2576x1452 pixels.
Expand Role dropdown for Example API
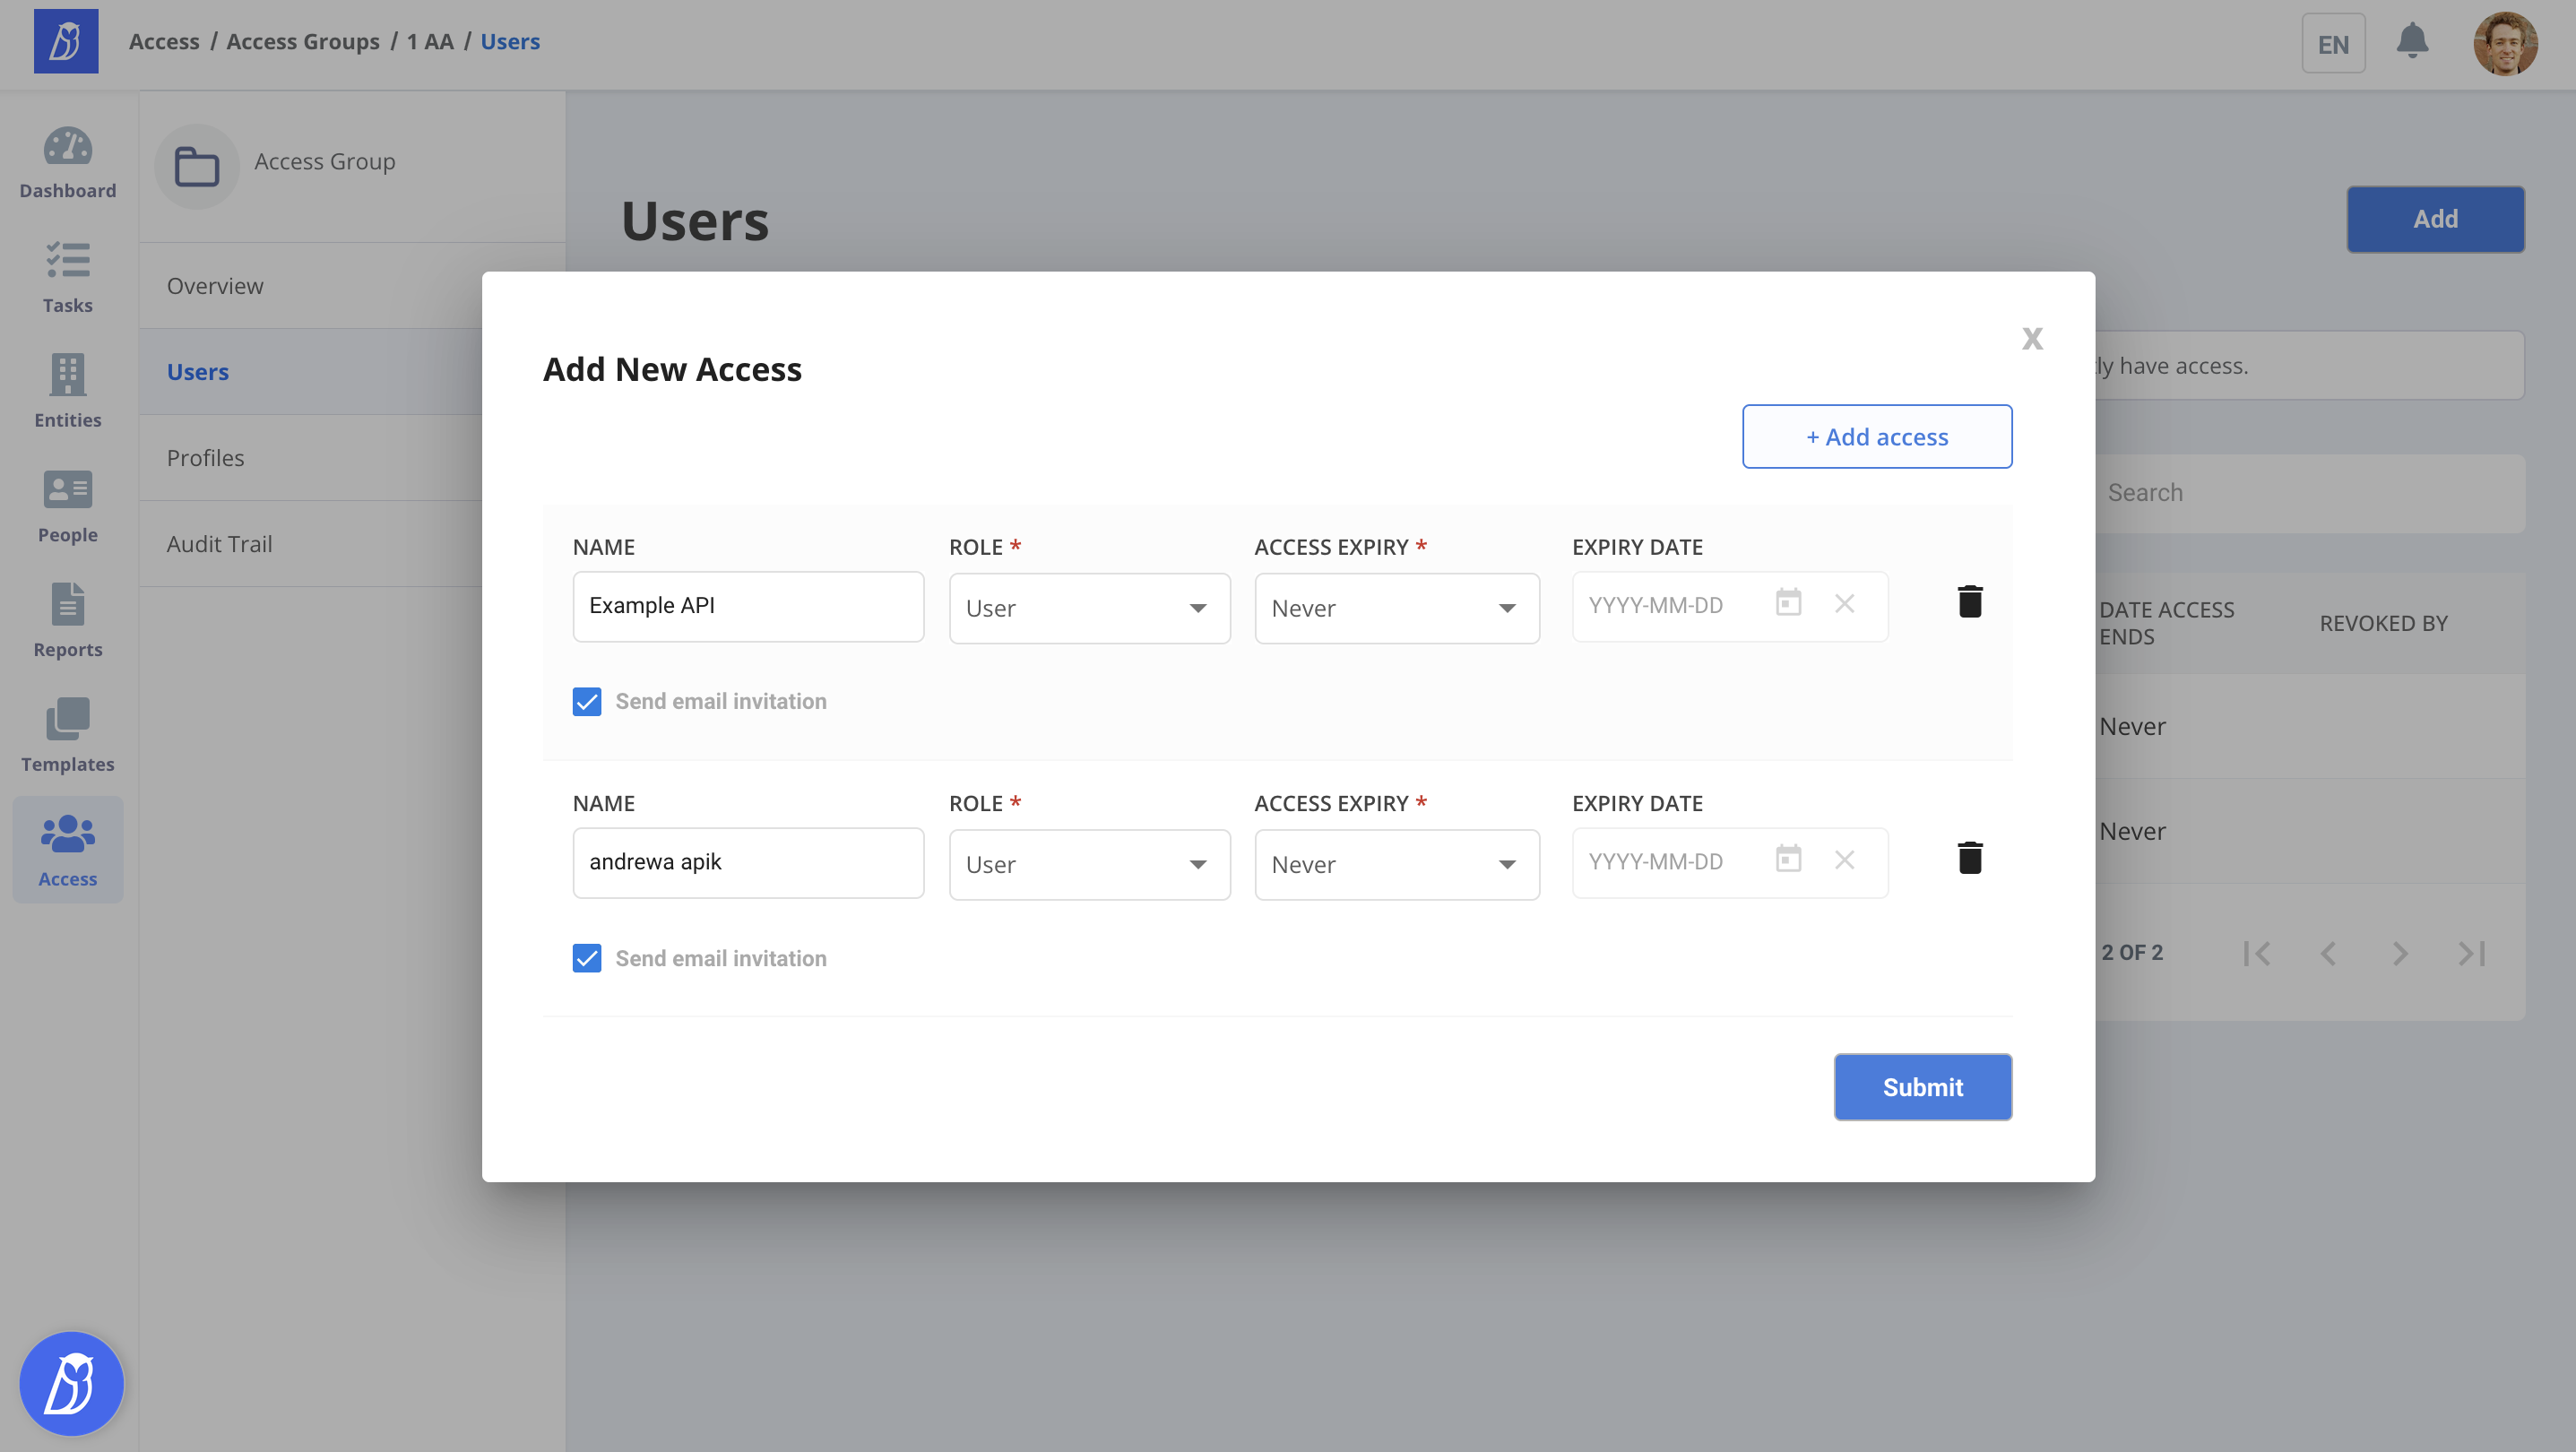1089,608
